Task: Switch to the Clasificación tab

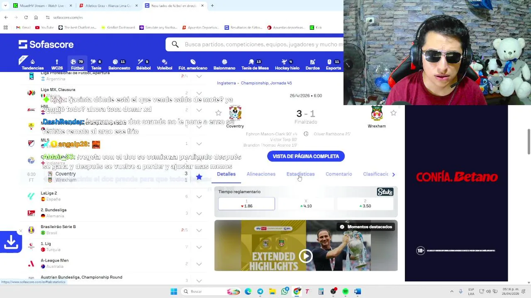Action: click(x=376, y=174)
